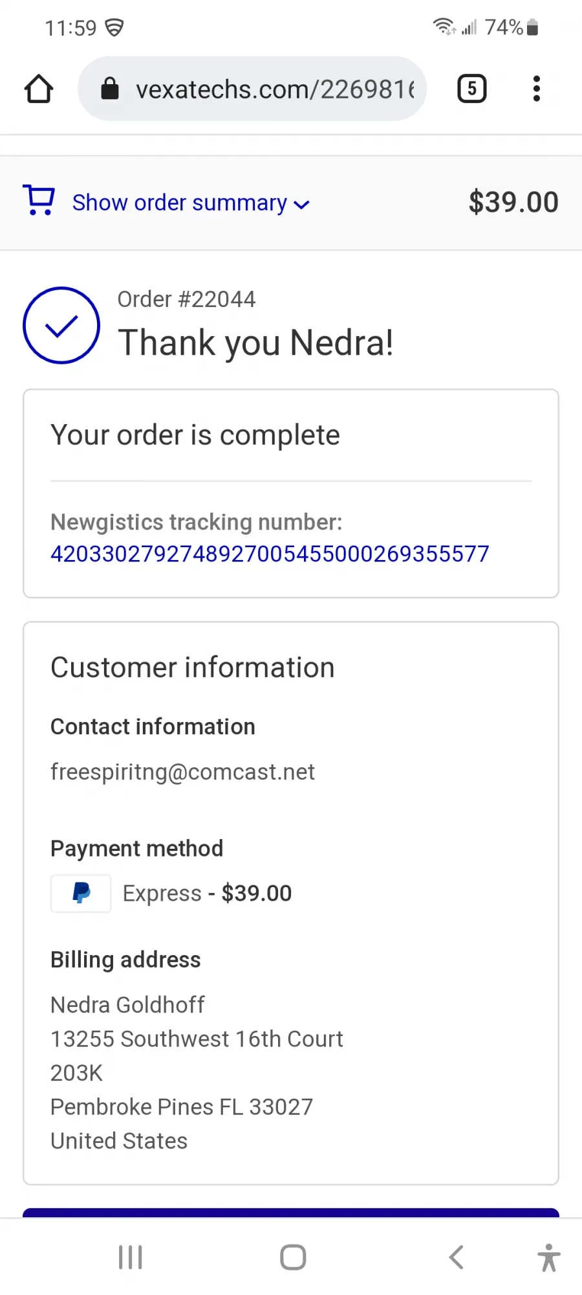This screenshot has width=582, height=1295.
Task: Tap the vexatechs.com URL field
Action: [x=252, y=89]
